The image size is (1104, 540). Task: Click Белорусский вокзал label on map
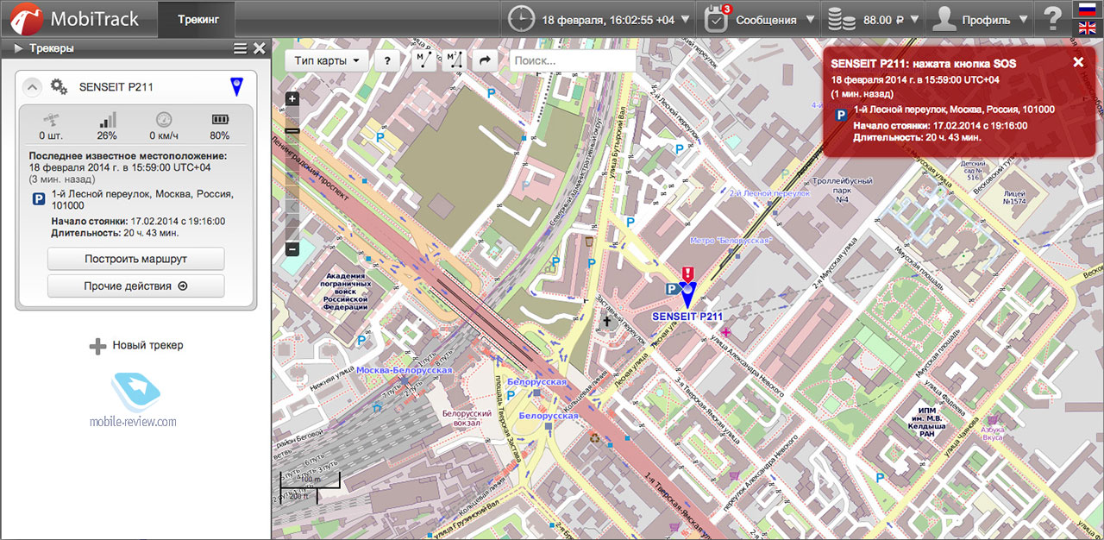(x=467, y=419)
